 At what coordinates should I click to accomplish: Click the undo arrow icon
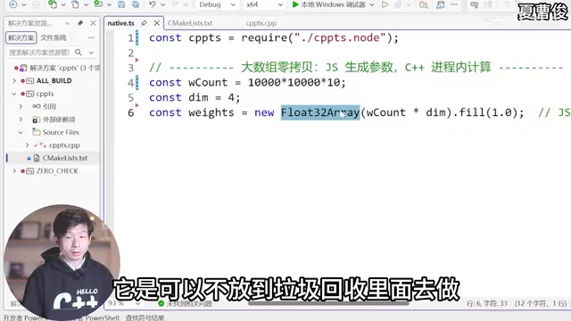(153, 4)
